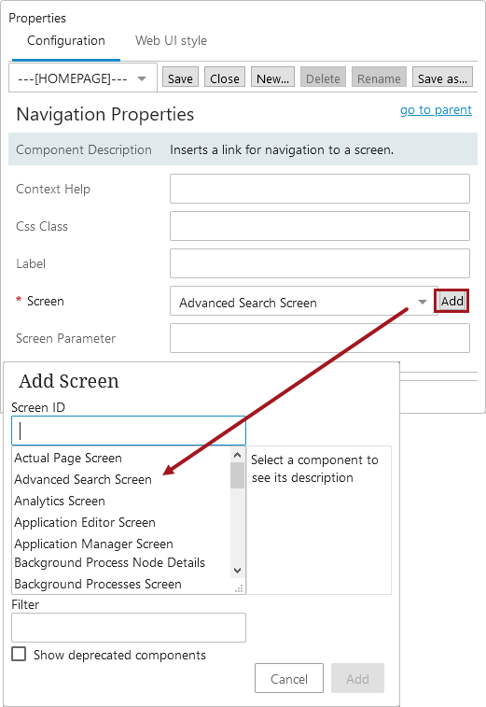The width and height of the screenshot is (486, 707).
Task: Click the Save as... button
Action: click(442, 78)
